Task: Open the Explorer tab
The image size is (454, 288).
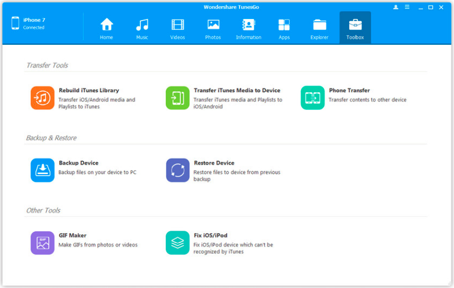Action: 319,29
